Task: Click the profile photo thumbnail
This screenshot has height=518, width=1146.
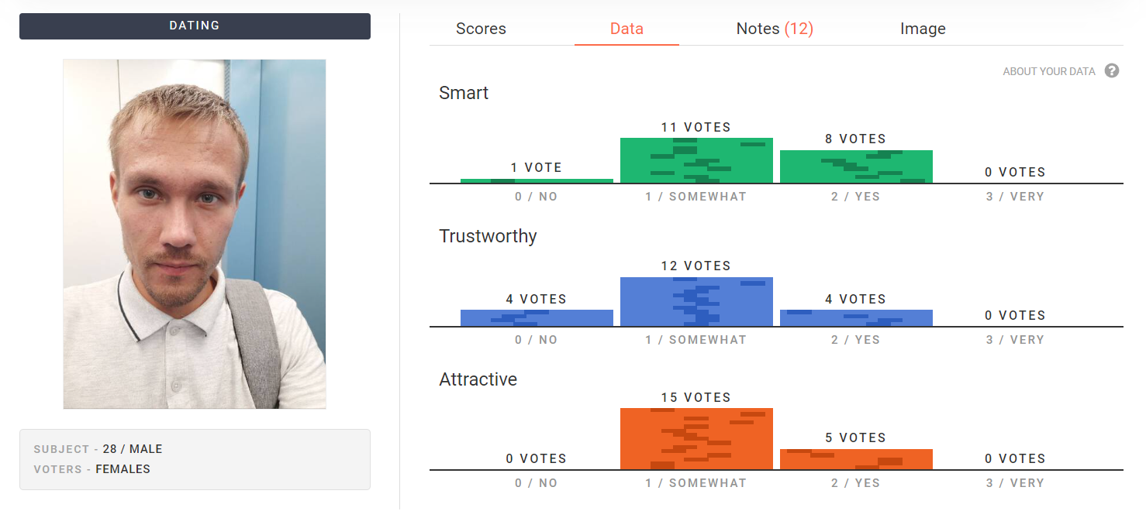Action: click(195, 234)
